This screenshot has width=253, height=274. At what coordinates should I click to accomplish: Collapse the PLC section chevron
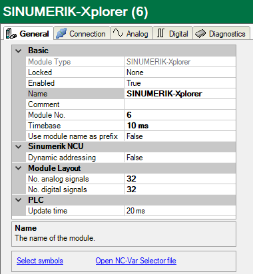19,200
